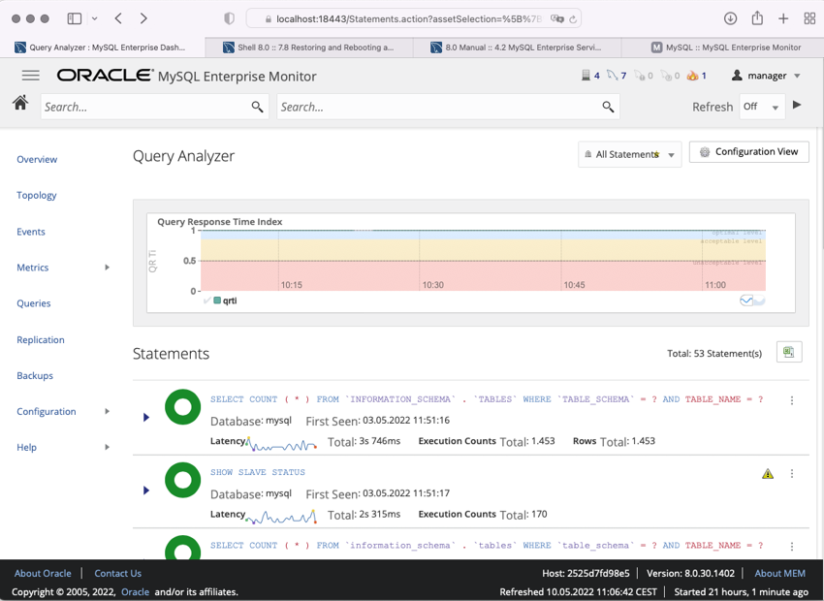Go forward with the browser forward arrow

[143, 18]
